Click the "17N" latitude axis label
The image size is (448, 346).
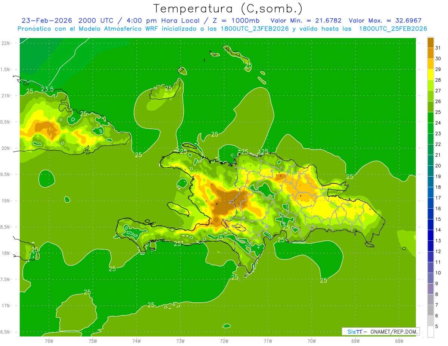6,306
